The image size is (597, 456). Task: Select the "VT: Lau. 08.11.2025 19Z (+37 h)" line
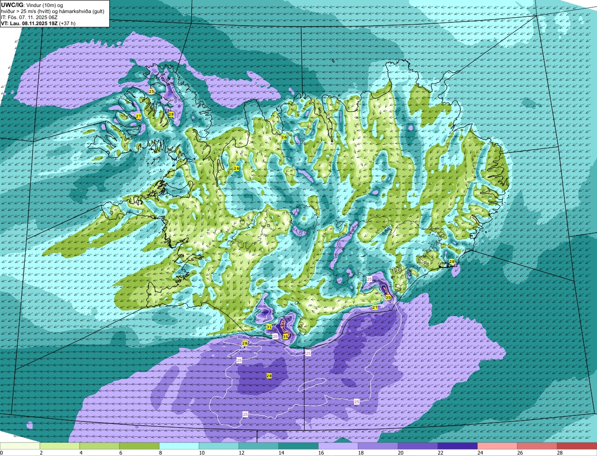tap(38, 23)
